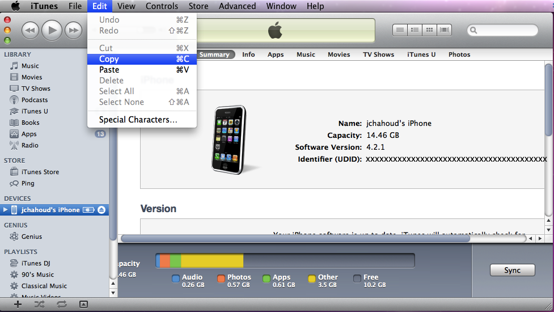
Task: Skip to the next track
Action: pyautogui.click(x=73, y=30)
